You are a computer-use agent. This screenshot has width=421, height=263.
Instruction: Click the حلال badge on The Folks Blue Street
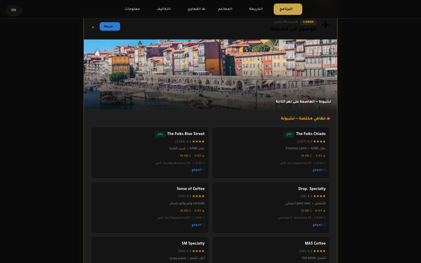pyautogui.click(x=160, y=134)
